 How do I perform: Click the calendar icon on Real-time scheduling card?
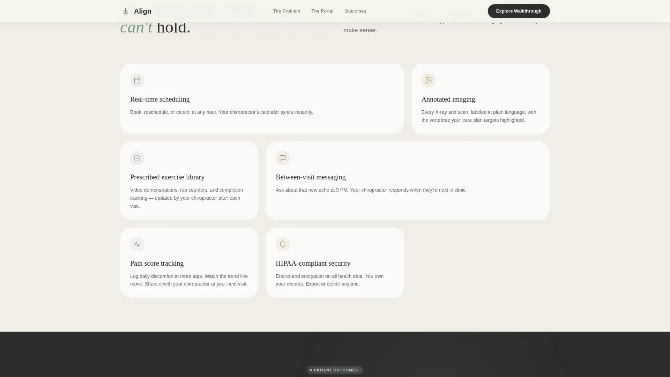(137, 80)
